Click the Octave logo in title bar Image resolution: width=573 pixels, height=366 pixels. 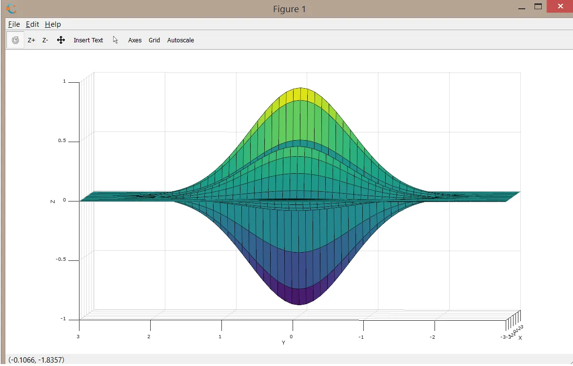pyautogui.click(x=11, y=9)
